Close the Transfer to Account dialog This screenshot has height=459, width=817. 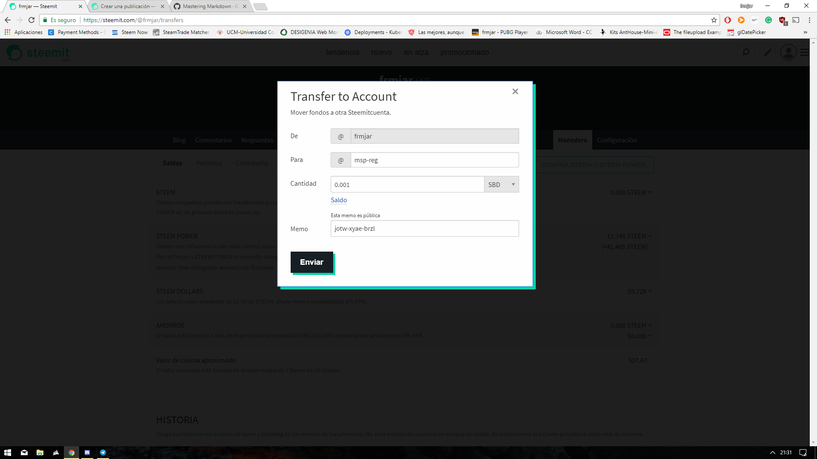coord(515,91)
